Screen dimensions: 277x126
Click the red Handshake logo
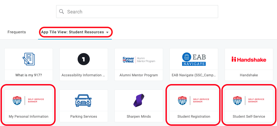(249, 59)
